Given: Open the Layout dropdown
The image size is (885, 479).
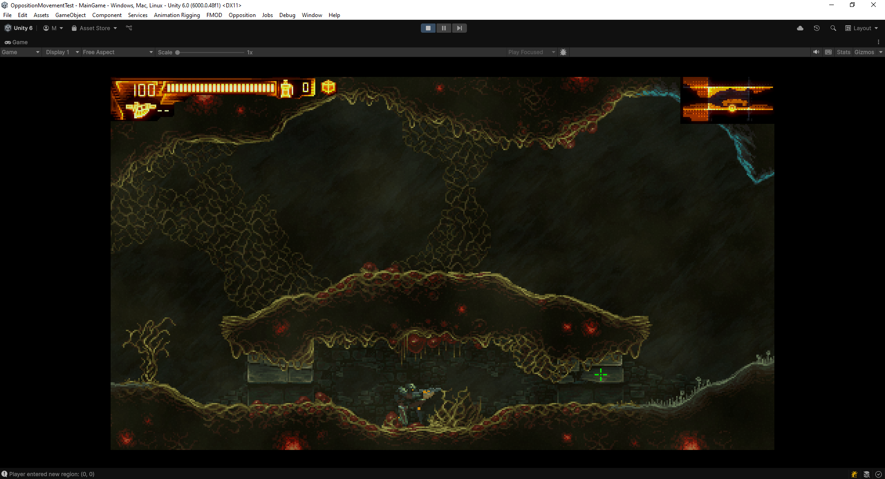Looking at the screenshot, I should 861,28.
